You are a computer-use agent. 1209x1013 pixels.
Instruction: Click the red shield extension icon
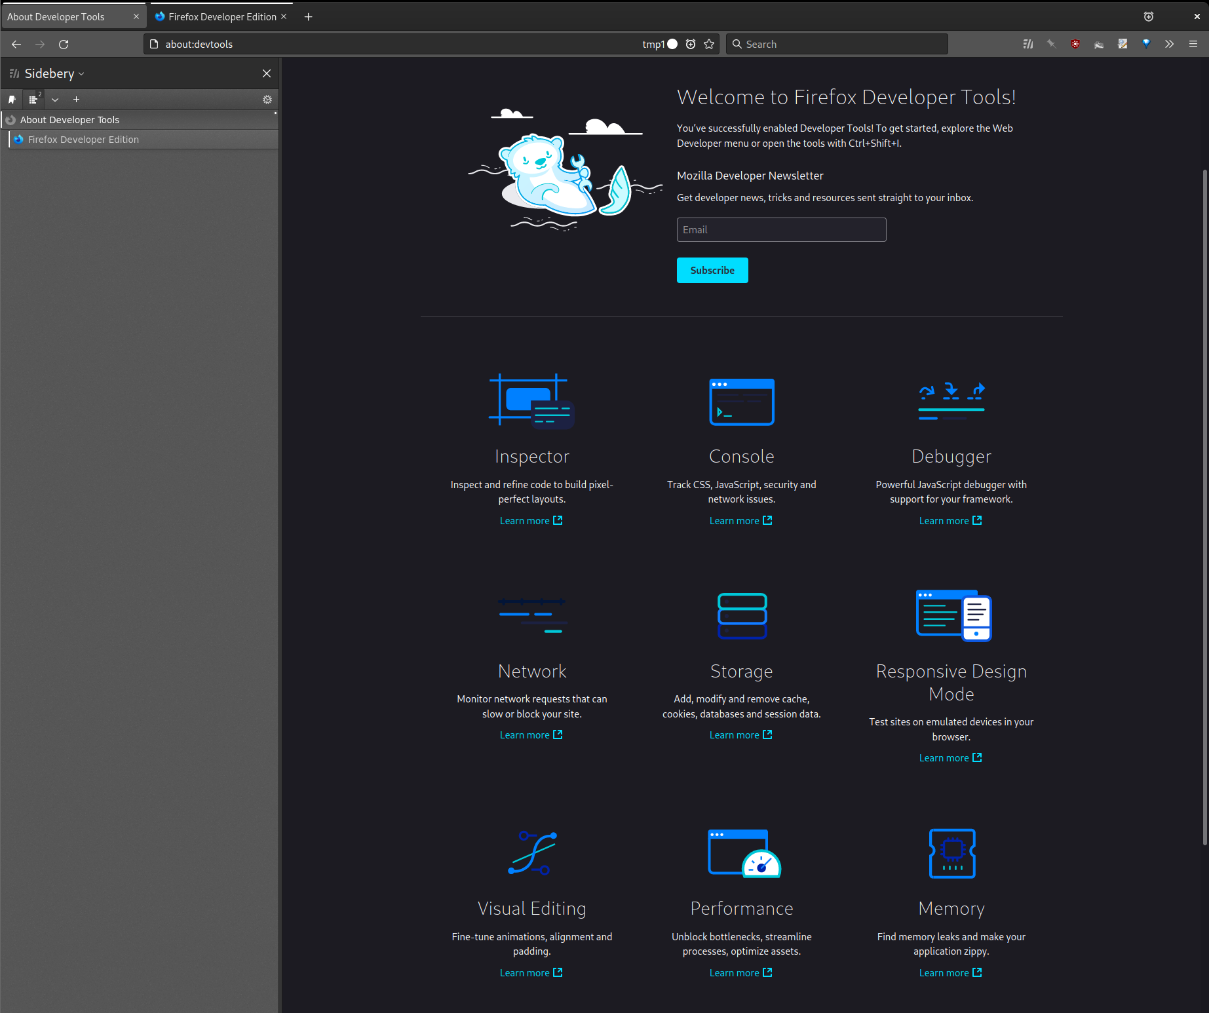coord(1075,44)
